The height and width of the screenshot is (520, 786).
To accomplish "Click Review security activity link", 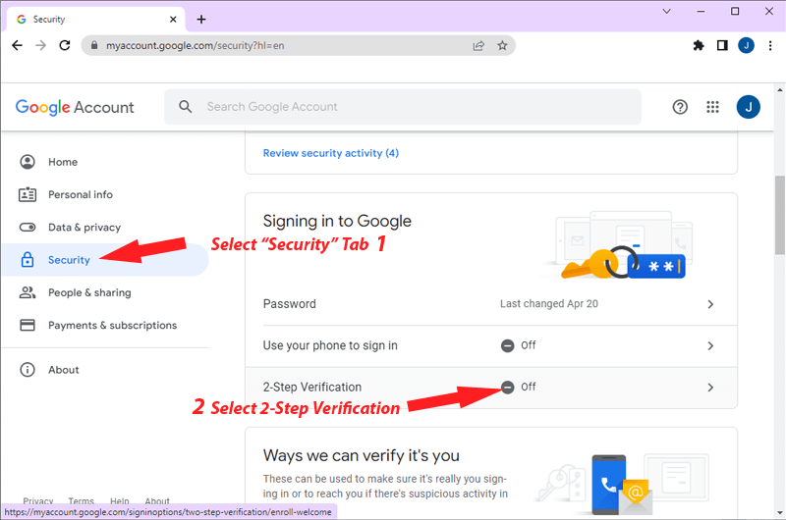I will (331, 153).
